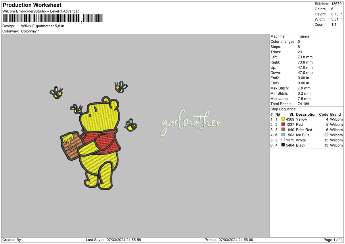
Task: Click 'Page 1 of 1' in footer
Action: [x=333, y=240]
